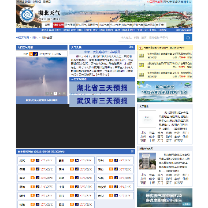Click the daytime weather icon in the 武汉 card
The width and height of the screenshot is (208, 208).
point(32,160)
